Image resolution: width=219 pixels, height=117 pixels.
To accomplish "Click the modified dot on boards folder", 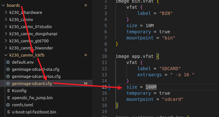I will pos(86,5).
